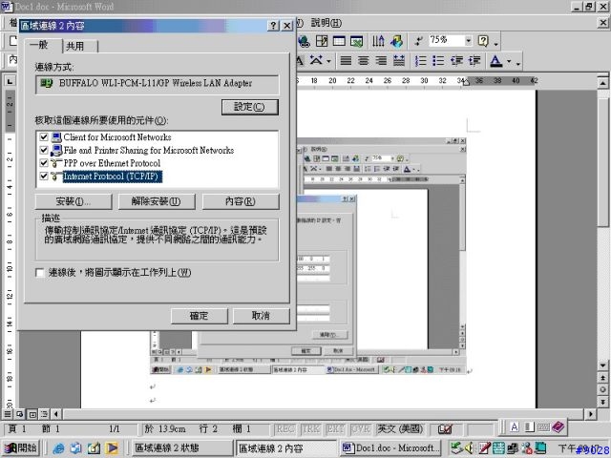Screen dimensions: 611x458
Task: Click the REC status bar indicator
Action: coord(284,429)
